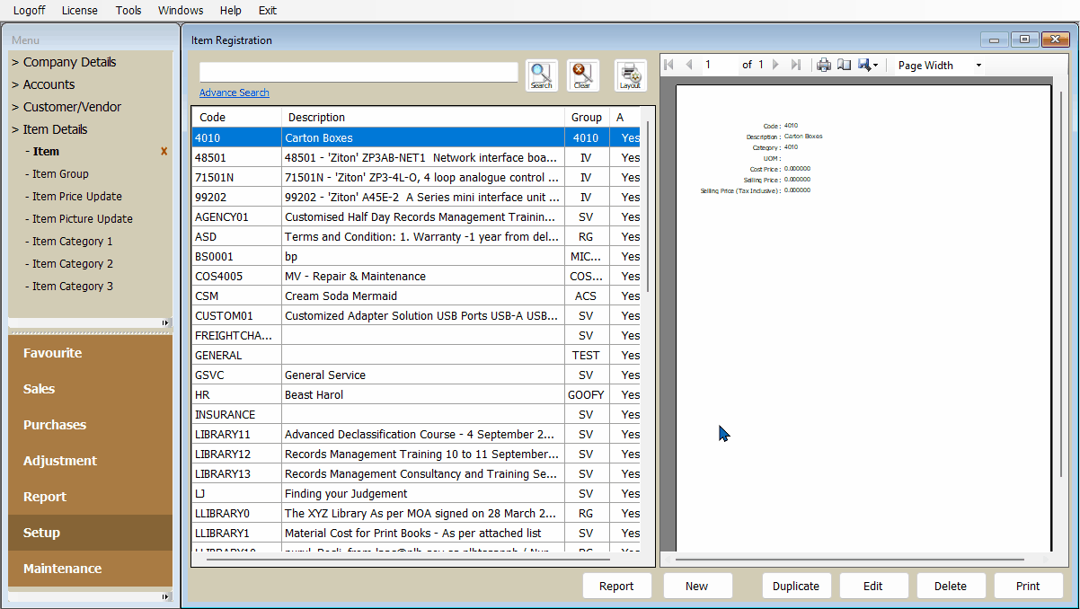Sort items by Group column header
The width and height of the screenshot is (1080, 609).
click(587, 118)
